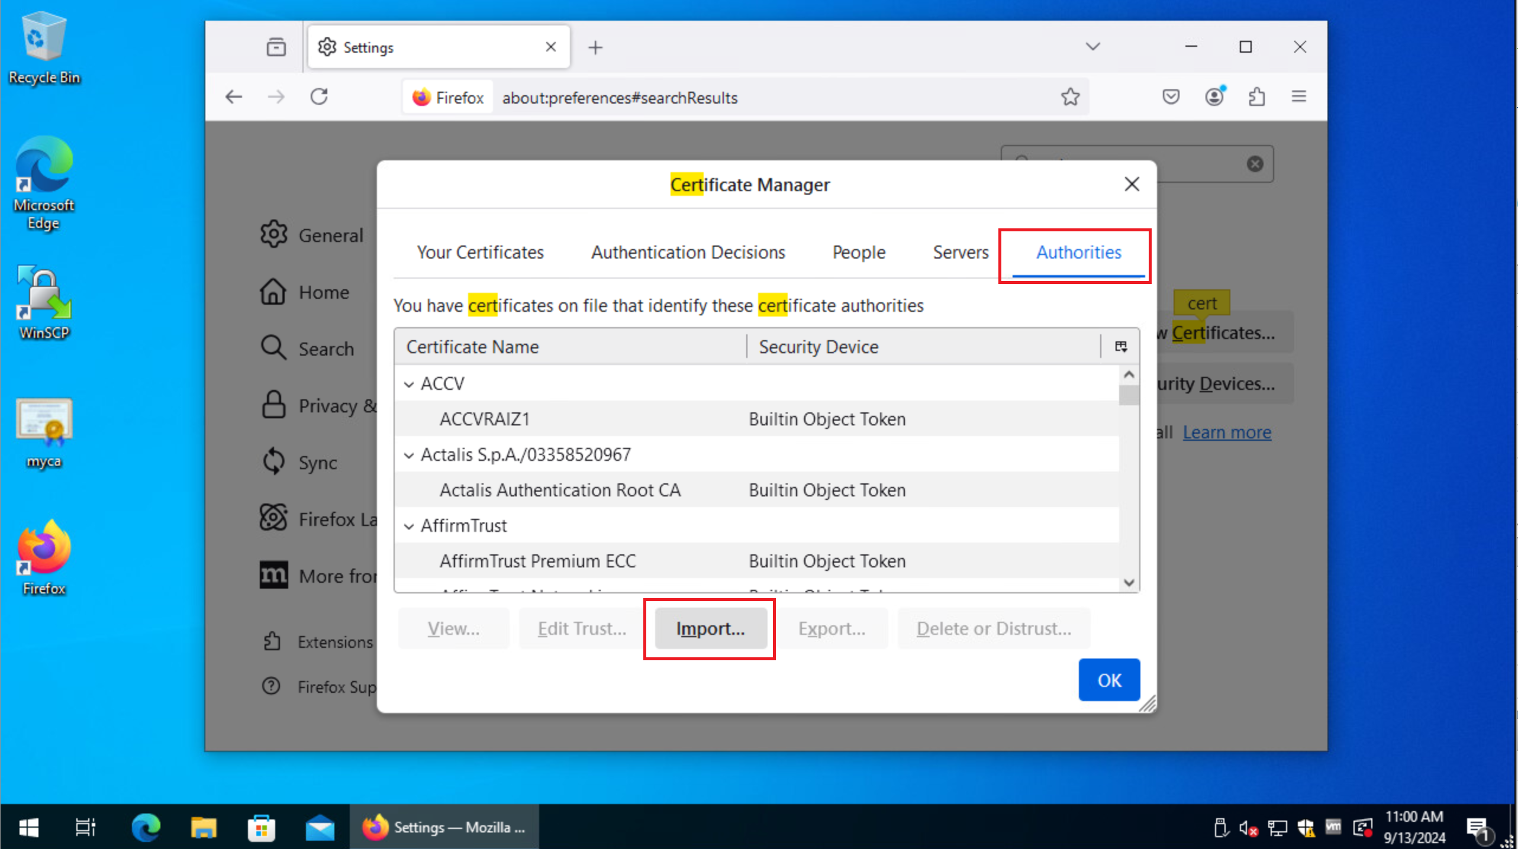Click the Firefox identity icon in address bar
The height and width of the screenshot is (849, 1518).
448,97
